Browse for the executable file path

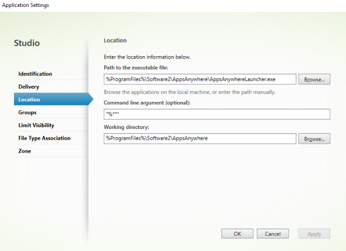[x=314, y=80]
